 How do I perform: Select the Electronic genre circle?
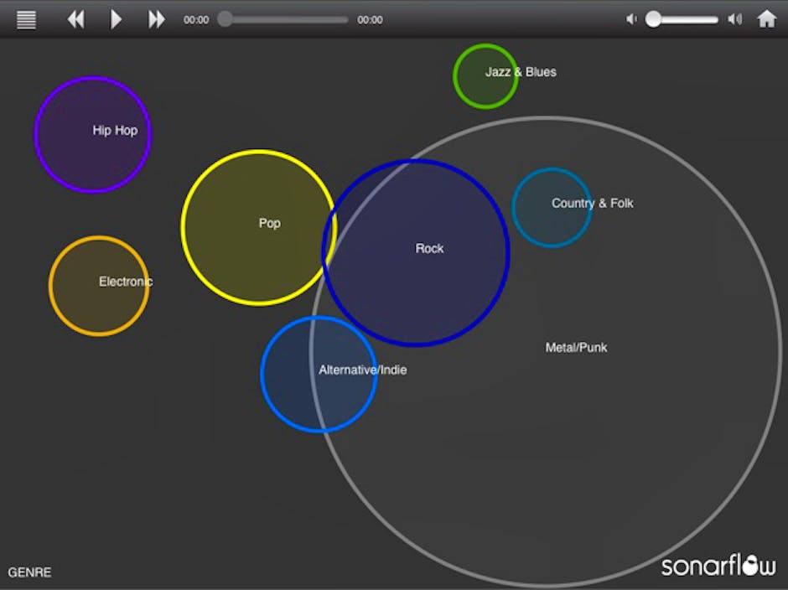coord(99,286)
